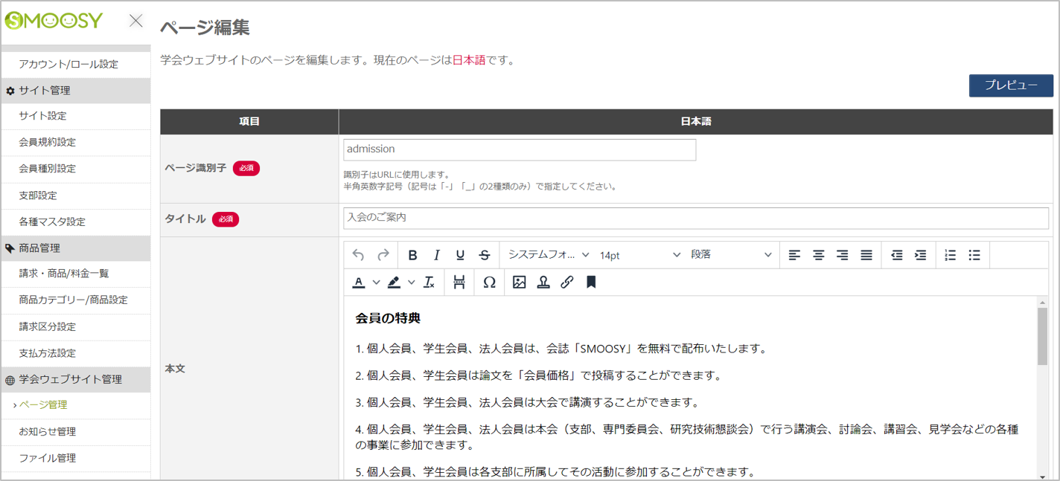This screenshot has width=1060, height=481.
Task: Click the strikethrough icon
Action: coord(485,255)
